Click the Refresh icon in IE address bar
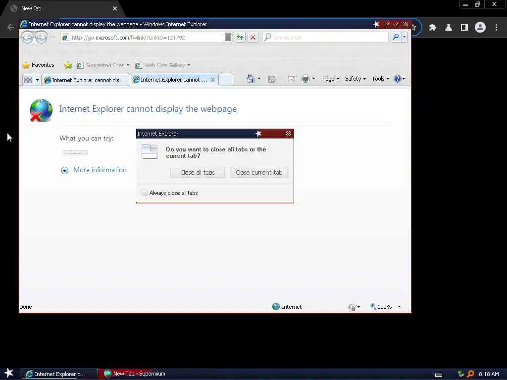The image size is (507, 380). [240, 38]
